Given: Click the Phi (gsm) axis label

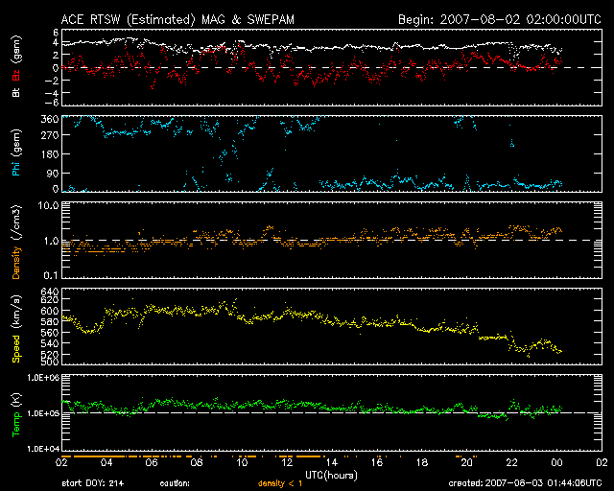Looking at the screenshot, I should point(15,156).
